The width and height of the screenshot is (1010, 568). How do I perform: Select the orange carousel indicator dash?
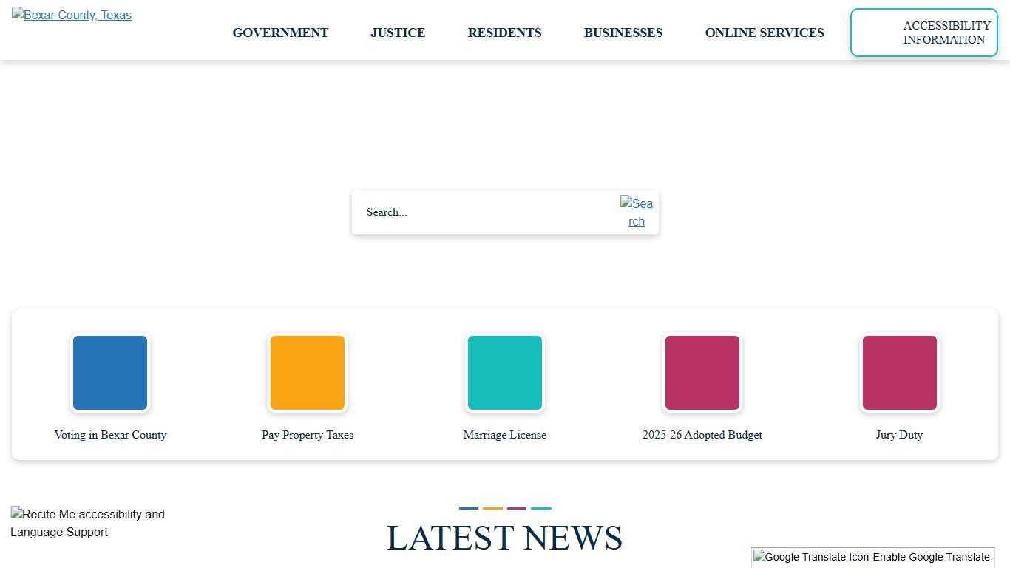(492, 507)
